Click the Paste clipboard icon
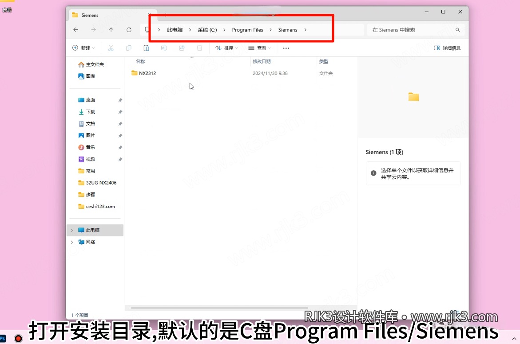520x344 pixels. coord(146,48)
